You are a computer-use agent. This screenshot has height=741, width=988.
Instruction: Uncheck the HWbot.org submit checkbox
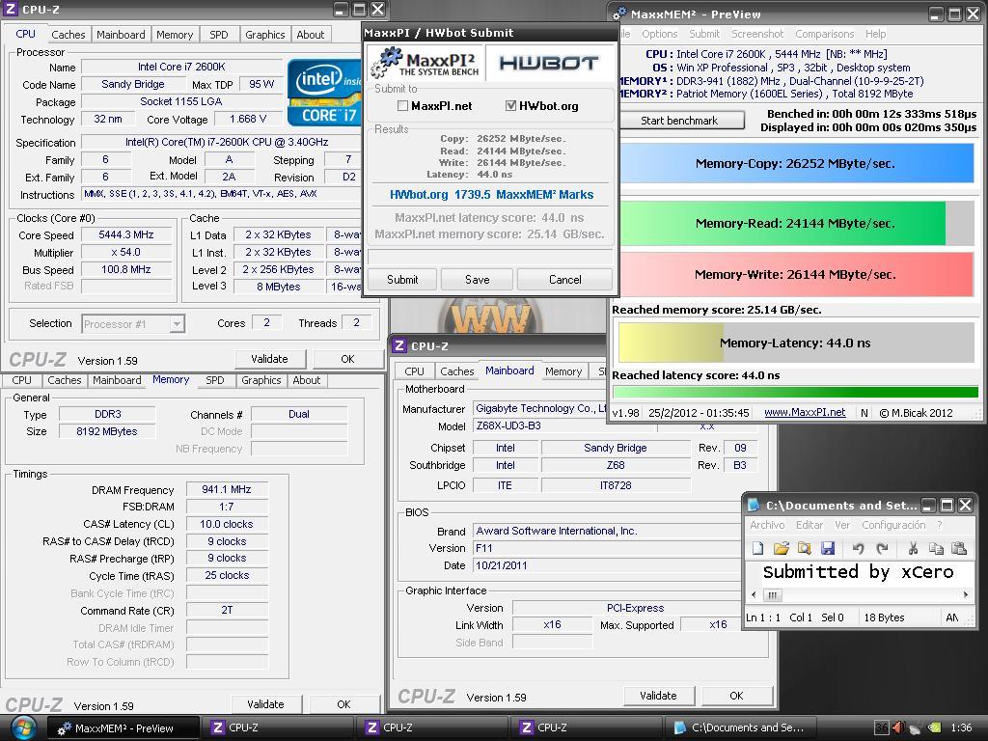pos(511,106)
